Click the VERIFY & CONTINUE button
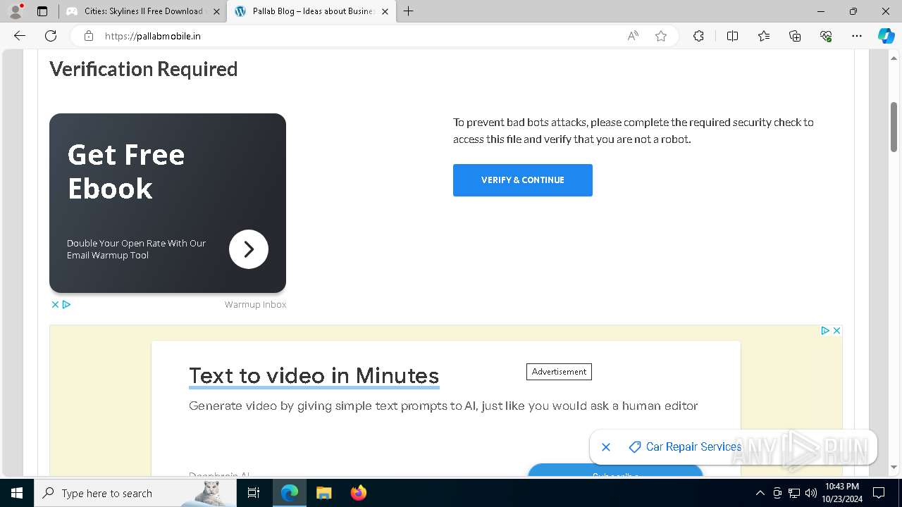This screenshot has width=902, height=507. (523, 180)
